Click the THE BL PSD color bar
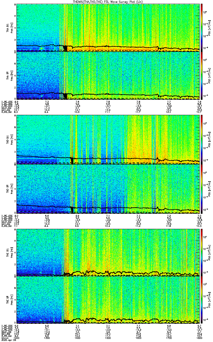 point(201,253)
